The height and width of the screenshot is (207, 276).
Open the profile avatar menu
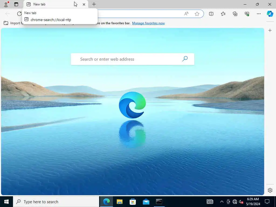coord(6,4)
